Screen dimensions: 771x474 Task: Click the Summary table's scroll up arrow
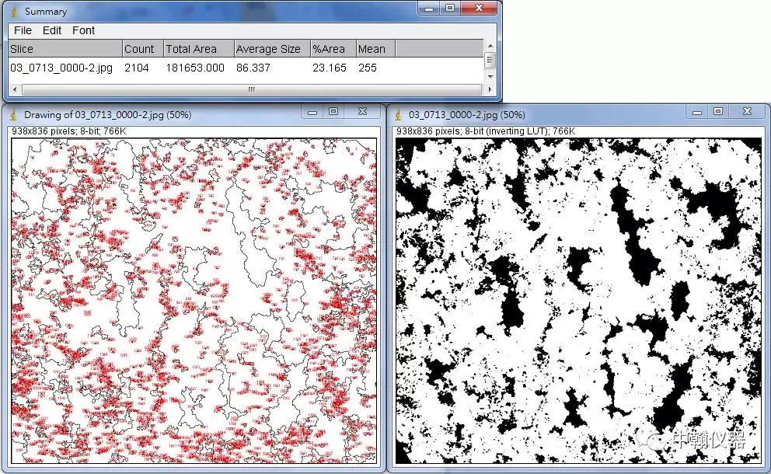pyautogui.click(x=490, y=46)
